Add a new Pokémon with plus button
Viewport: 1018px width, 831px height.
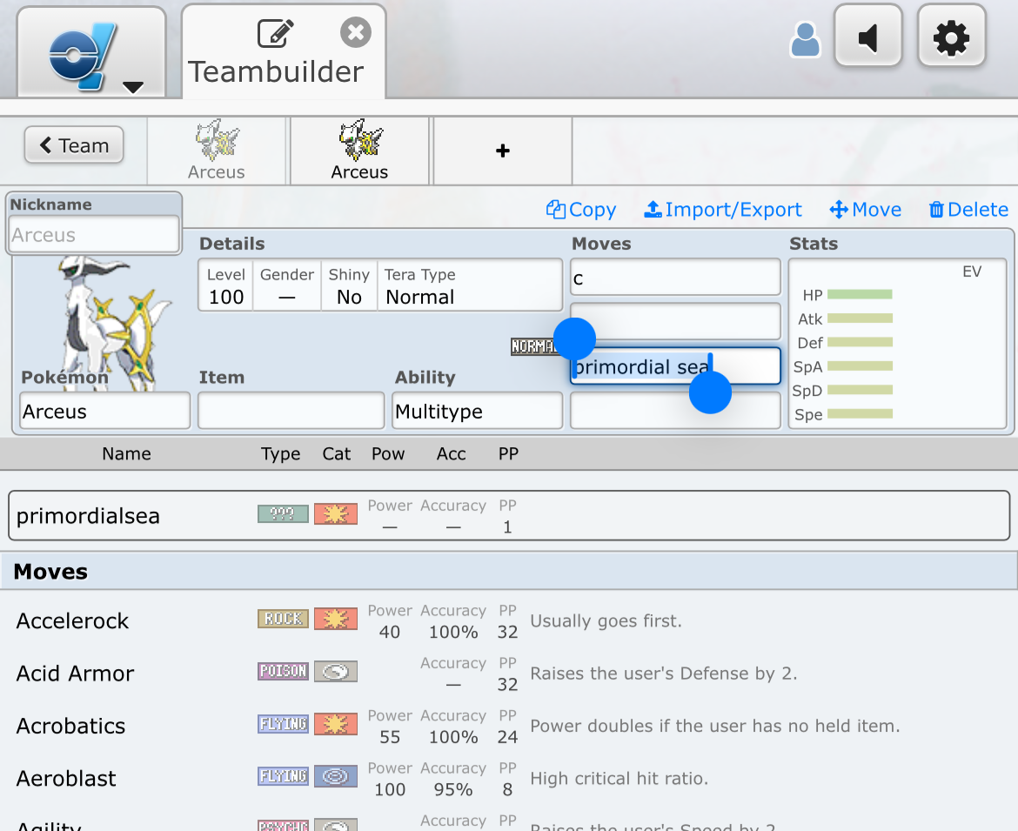[503, 151]
